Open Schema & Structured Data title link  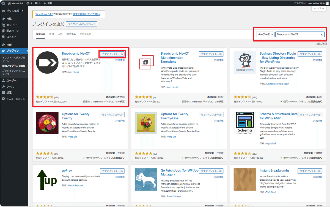coord(279,116)
